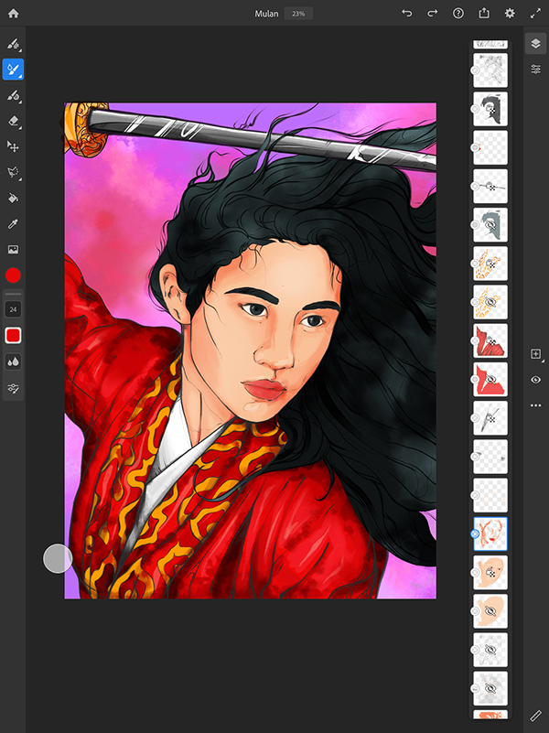Select the hidden orange flame pattern layer
549x733 pixels.
click(x=490, y=303)
